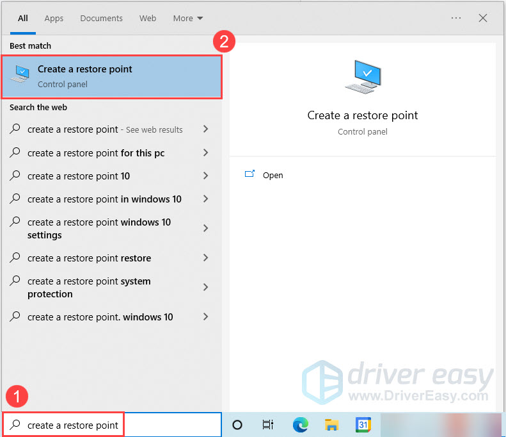The image size is (506, 437).
Task: Select Create a restore point best match
Action: pyautogui.click(x=112, y=77)
